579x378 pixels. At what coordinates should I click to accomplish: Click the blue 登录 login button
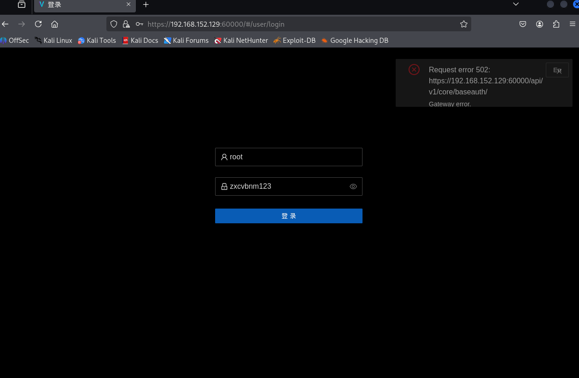(x=289, y=216)
